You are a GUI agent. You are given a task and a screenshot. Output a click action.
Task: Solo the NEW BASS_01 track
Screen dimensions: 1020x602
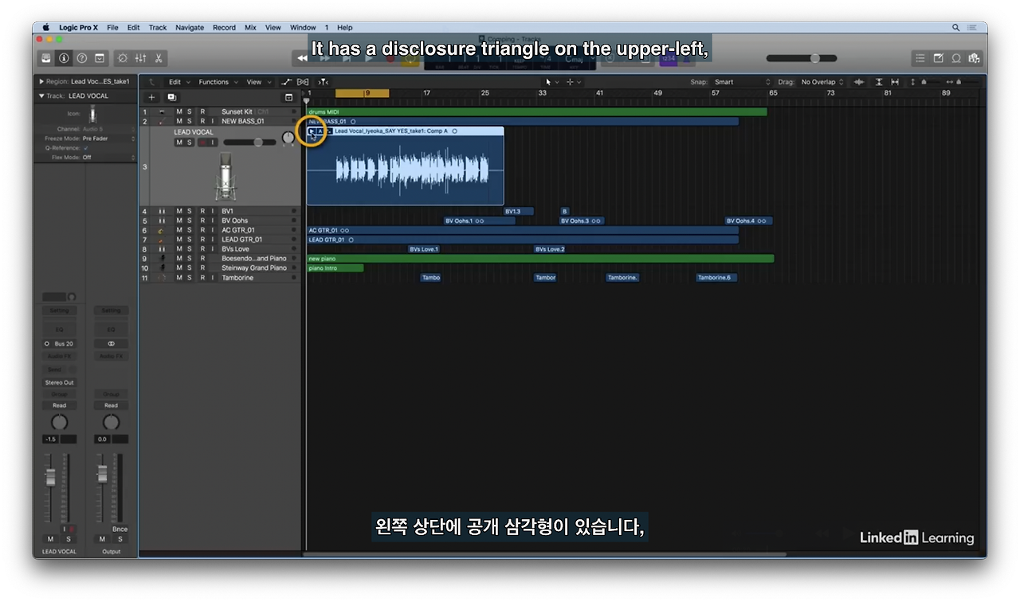190,122
